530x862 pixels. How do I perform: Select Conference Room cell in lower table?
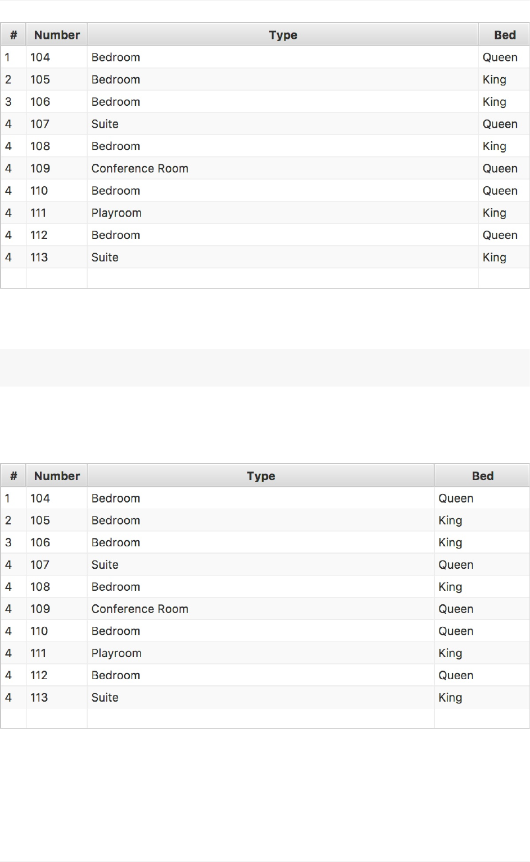pos(140,609)
